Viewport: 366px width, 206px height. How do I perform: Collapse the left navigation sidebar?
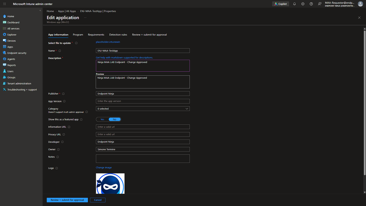40,10
